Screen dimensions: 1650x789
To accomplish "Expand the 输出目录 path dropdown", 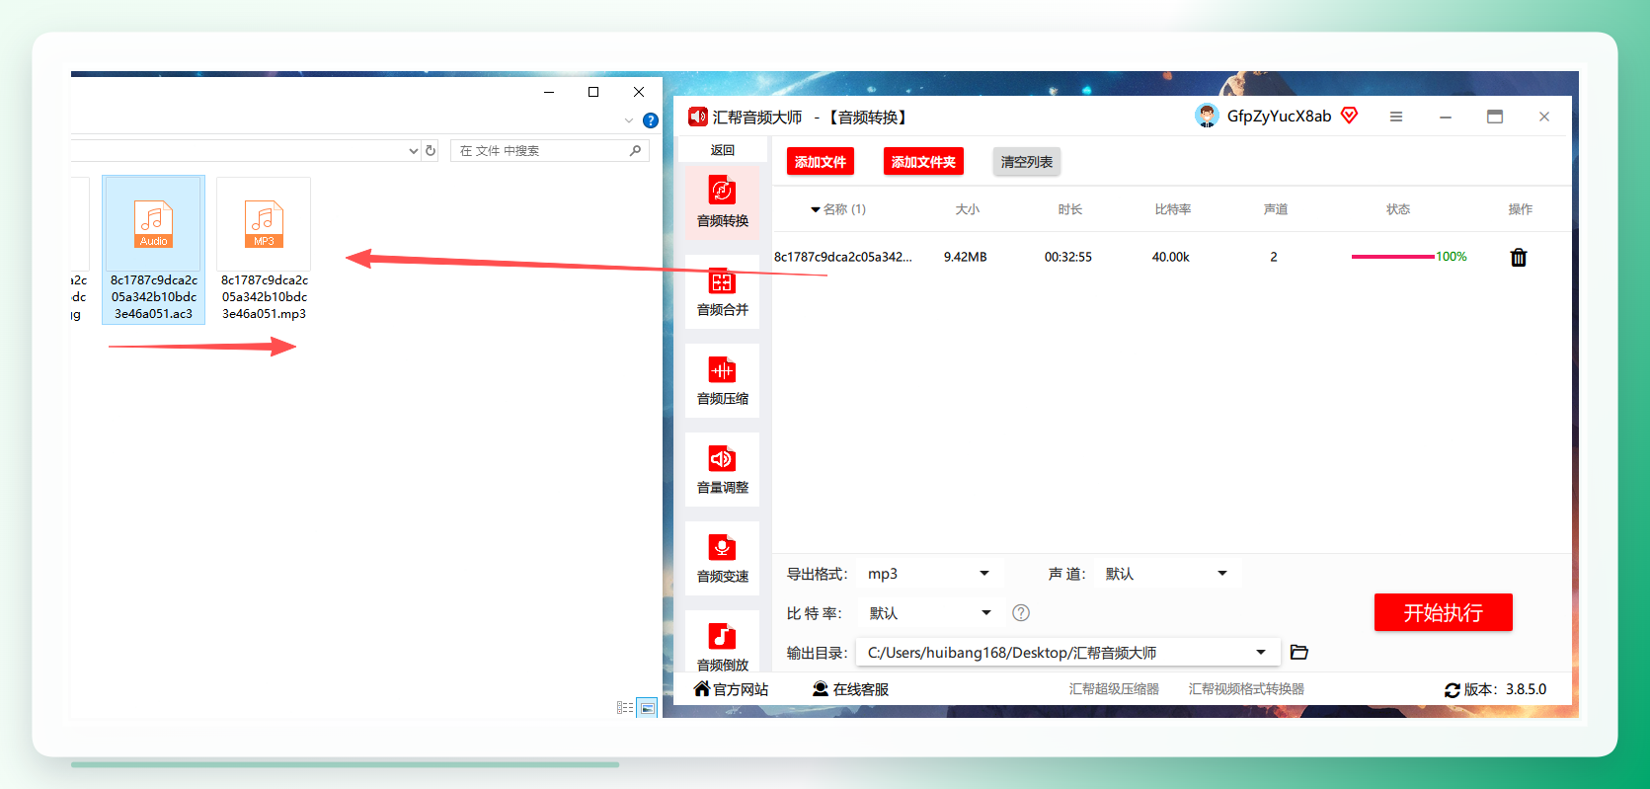I will coord(1261,653).
